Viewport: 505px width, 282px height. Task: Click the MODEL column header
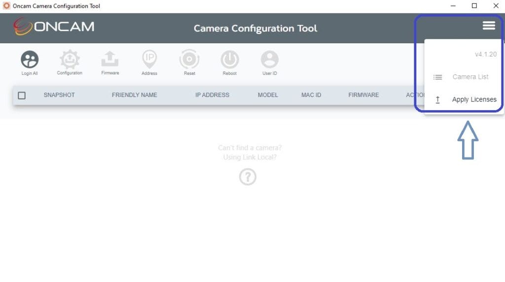click(x=268, y=95)
